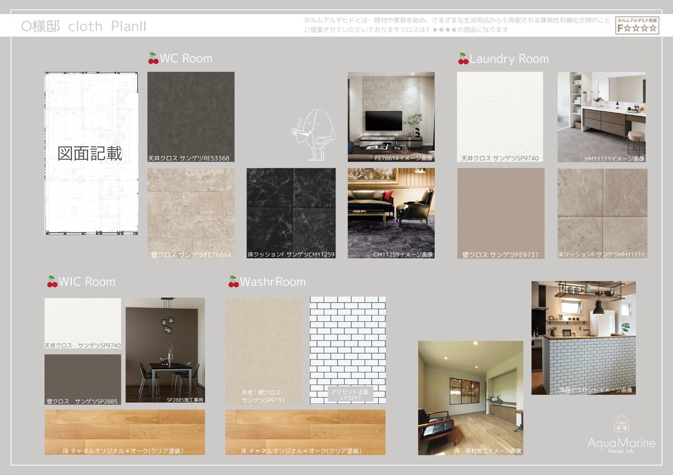Open the tiled kitchen counter accent image

click(x=584, y=338)
